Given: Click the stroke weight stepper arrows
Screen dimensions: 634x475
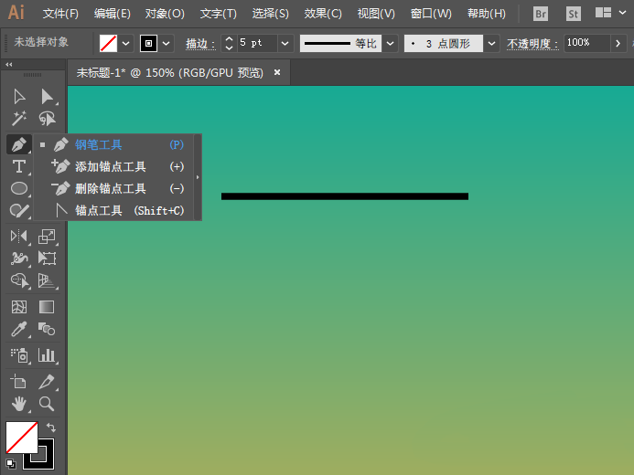Looking at the screenshot, I should pos(229,43).
